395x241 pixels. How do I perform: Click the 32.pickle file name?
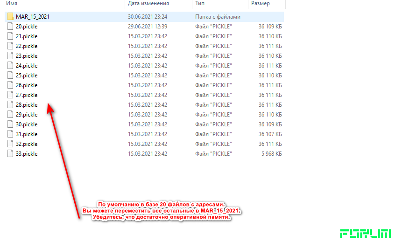pyautogui.click(x=27, y=145)
